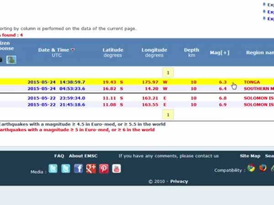Open the About EMSC link
The width and height of the screenshot is (274, 205).
pyautogui.click(x=83, y=156)
